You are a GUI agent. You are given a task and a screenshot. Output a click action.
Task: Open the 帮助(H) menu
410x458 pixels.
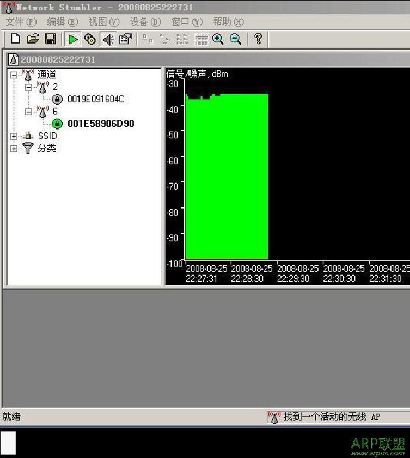229,22
